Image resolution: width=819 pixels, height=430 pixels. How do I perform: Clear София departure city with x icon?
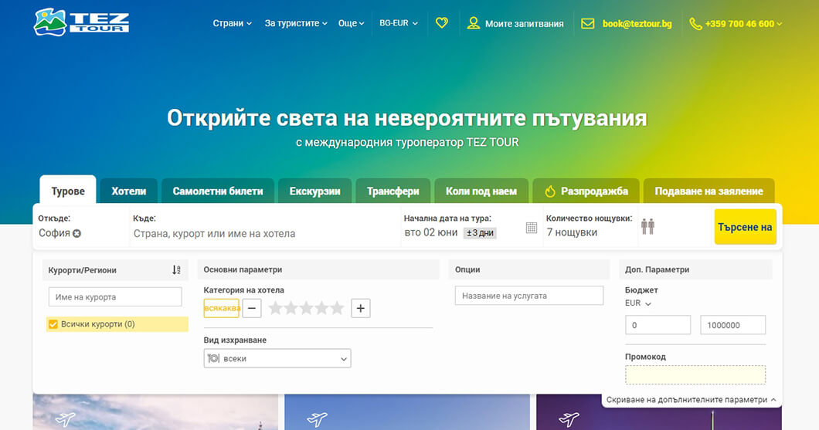pyautogui.click(x=76, y=233)
